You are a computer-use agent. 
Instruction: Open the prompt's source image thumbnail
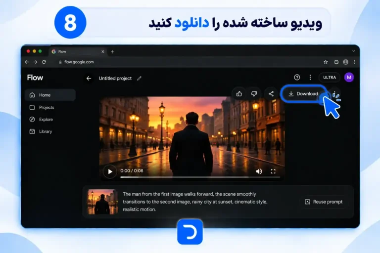point(102,202)
